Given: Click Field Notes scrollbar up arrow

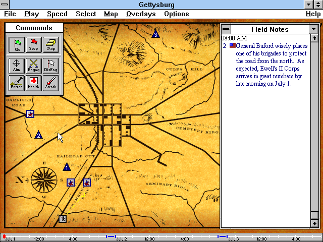Looking at the screenshot, I should click(314, 38).
